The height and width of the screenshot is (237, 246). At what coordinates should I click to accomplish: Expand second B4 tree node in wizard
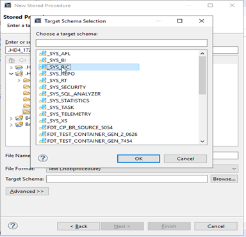click(x=12, y=125)
